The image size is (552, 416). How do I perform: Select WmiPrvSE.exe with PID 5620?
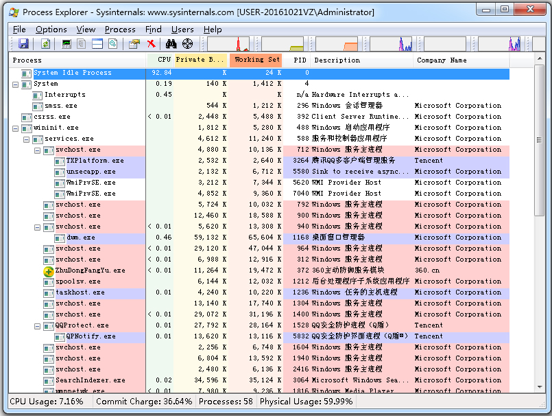click(x=259, y=183)
